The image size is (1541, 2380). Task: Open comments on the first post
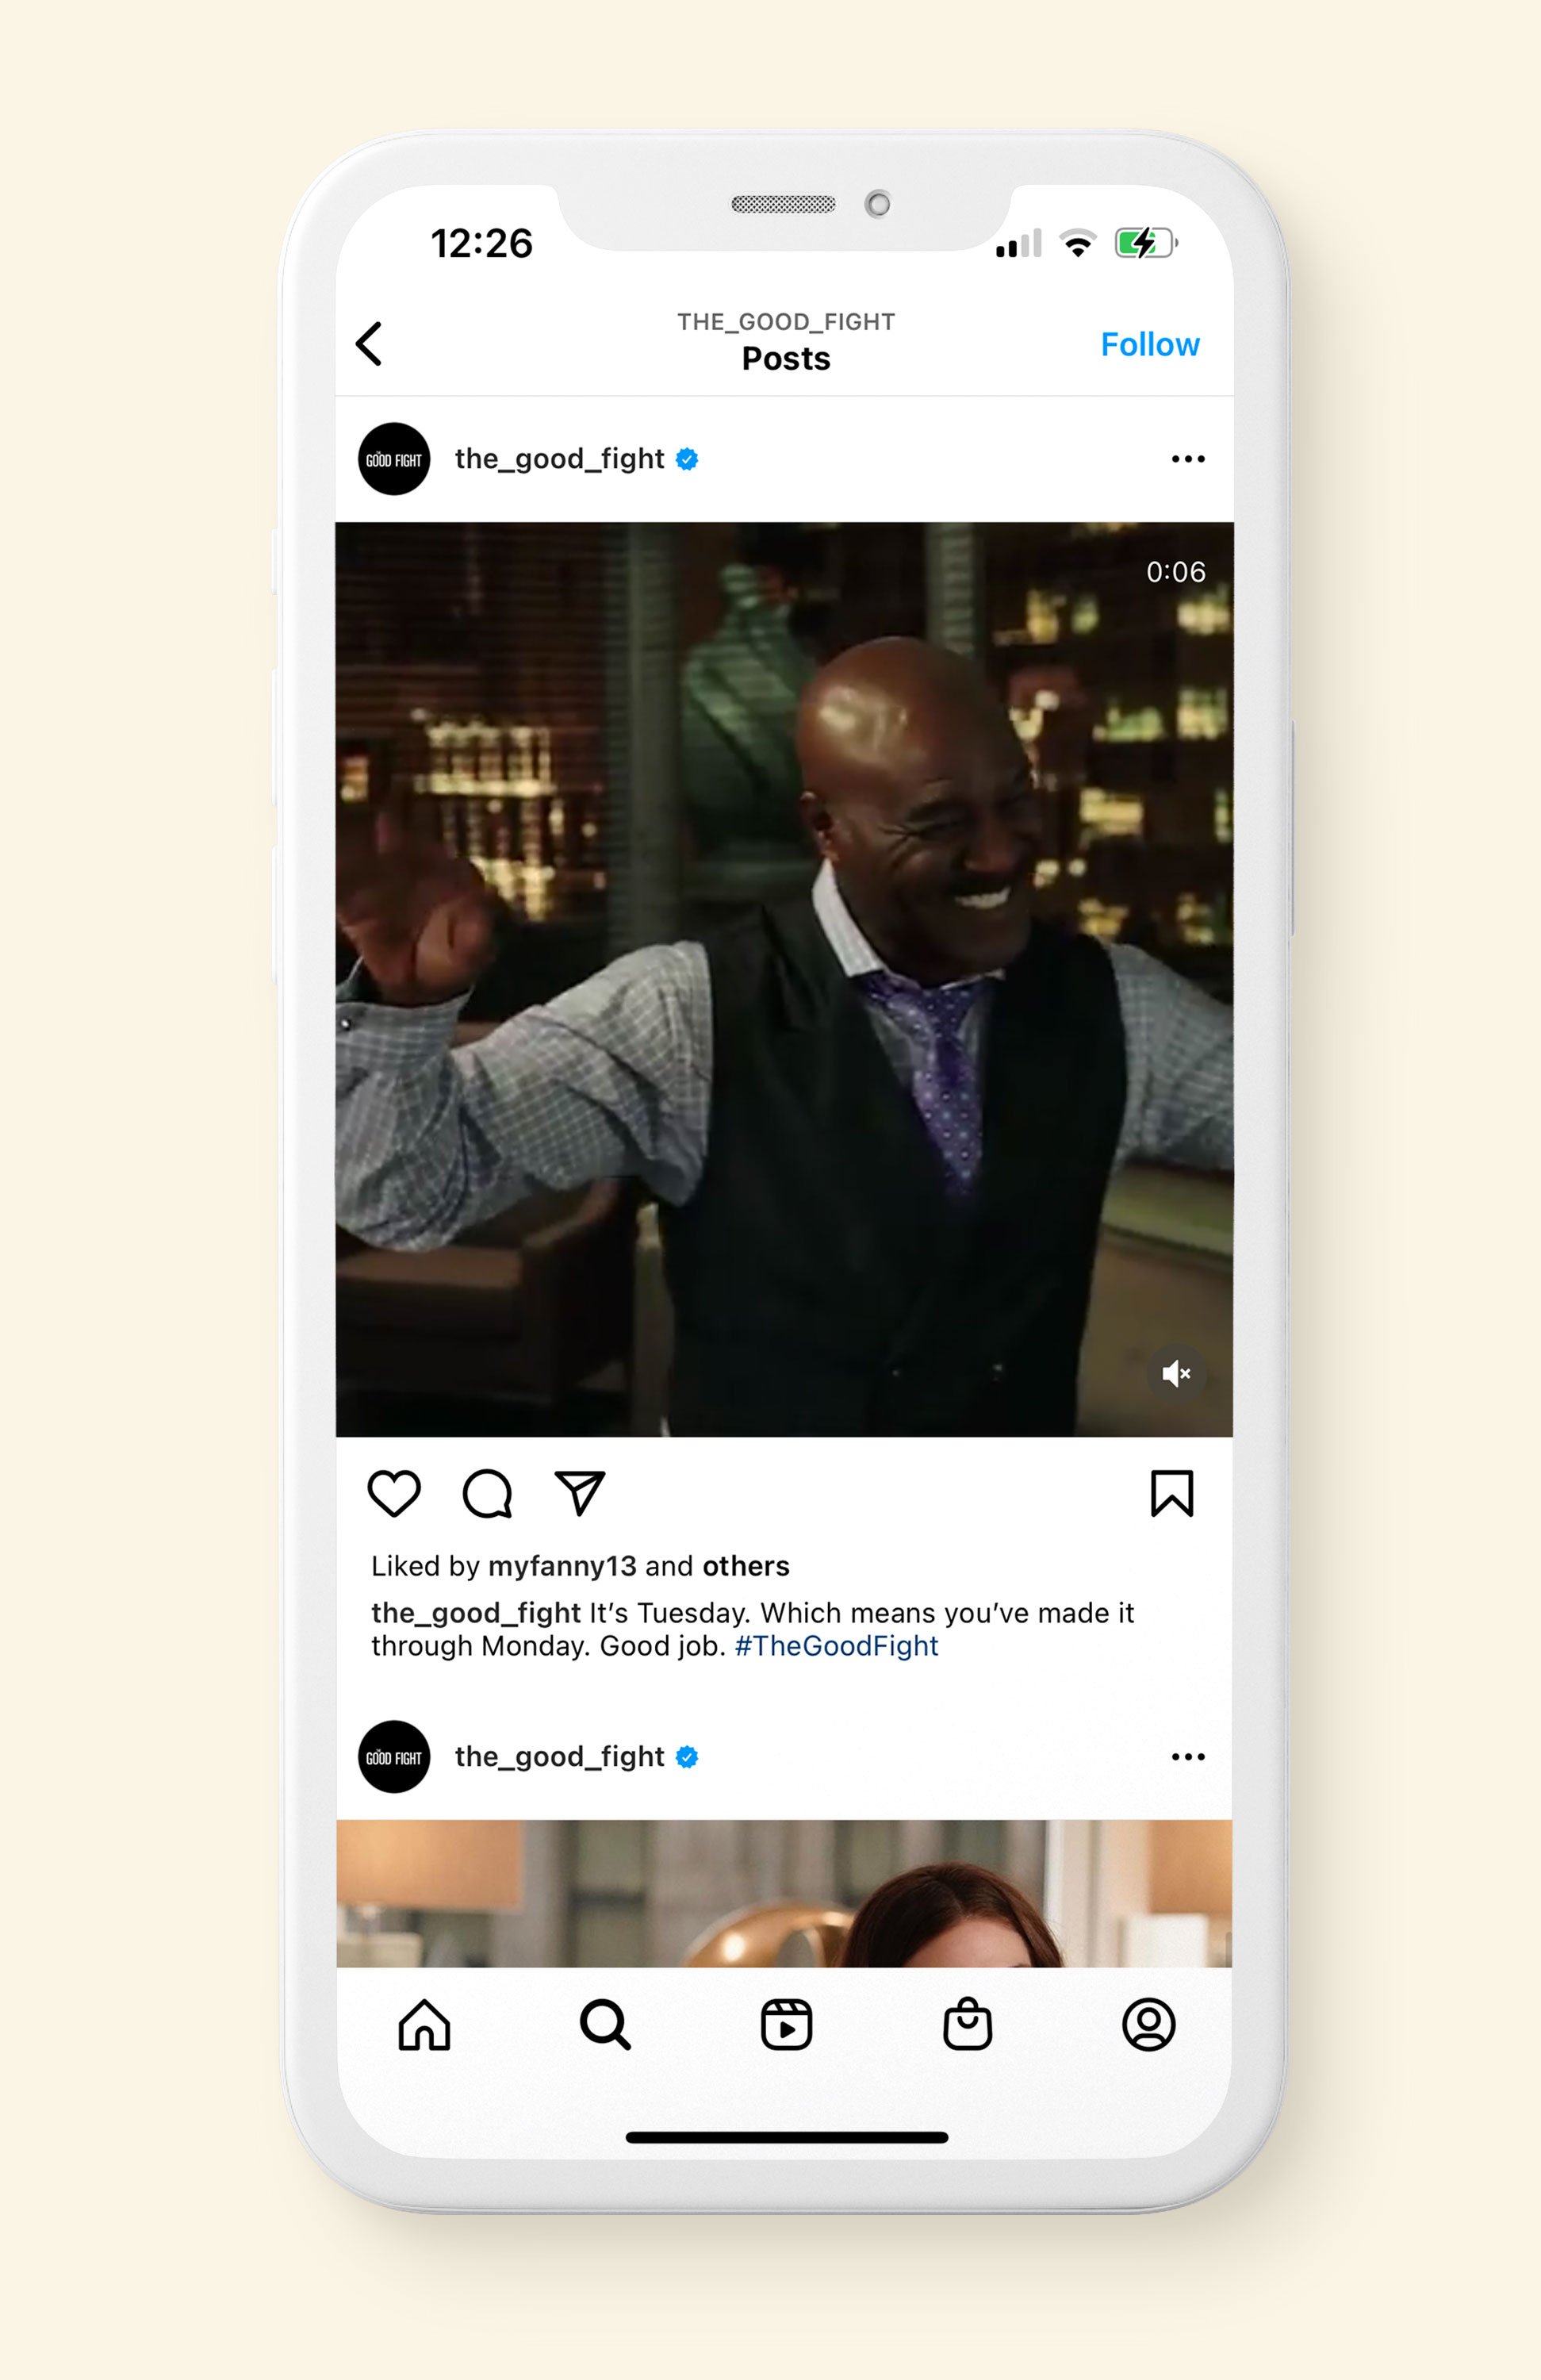487,1493
